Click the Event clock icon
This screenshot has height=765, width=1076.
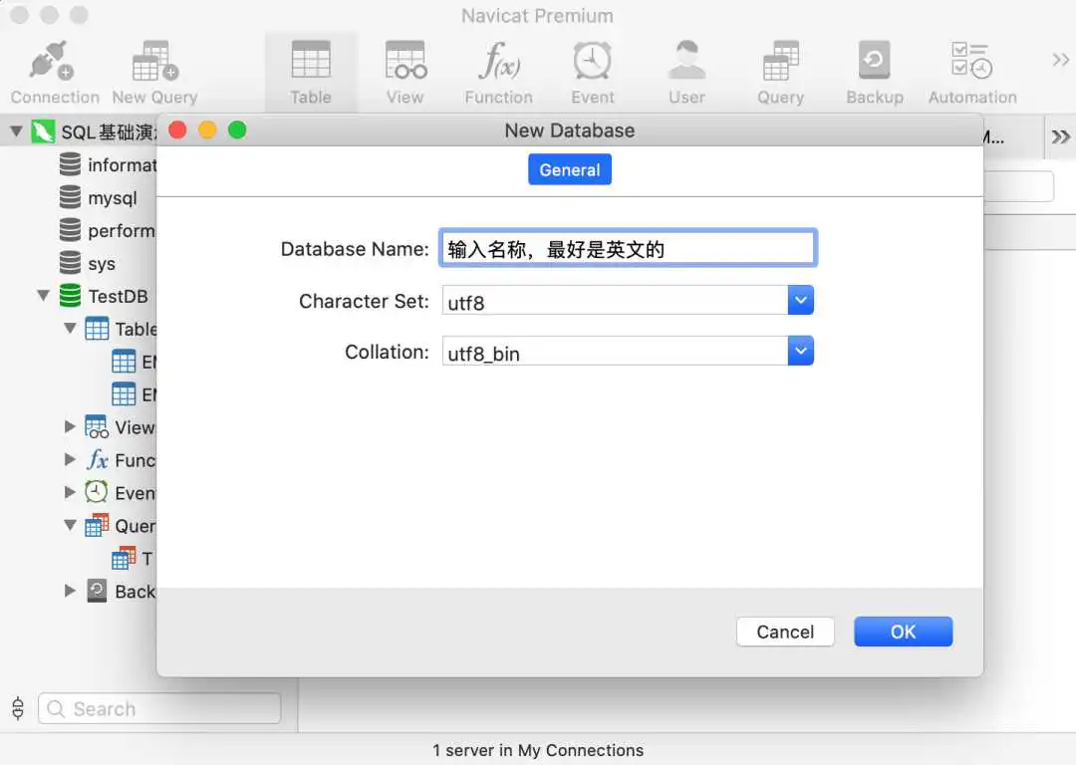point(593,64)
